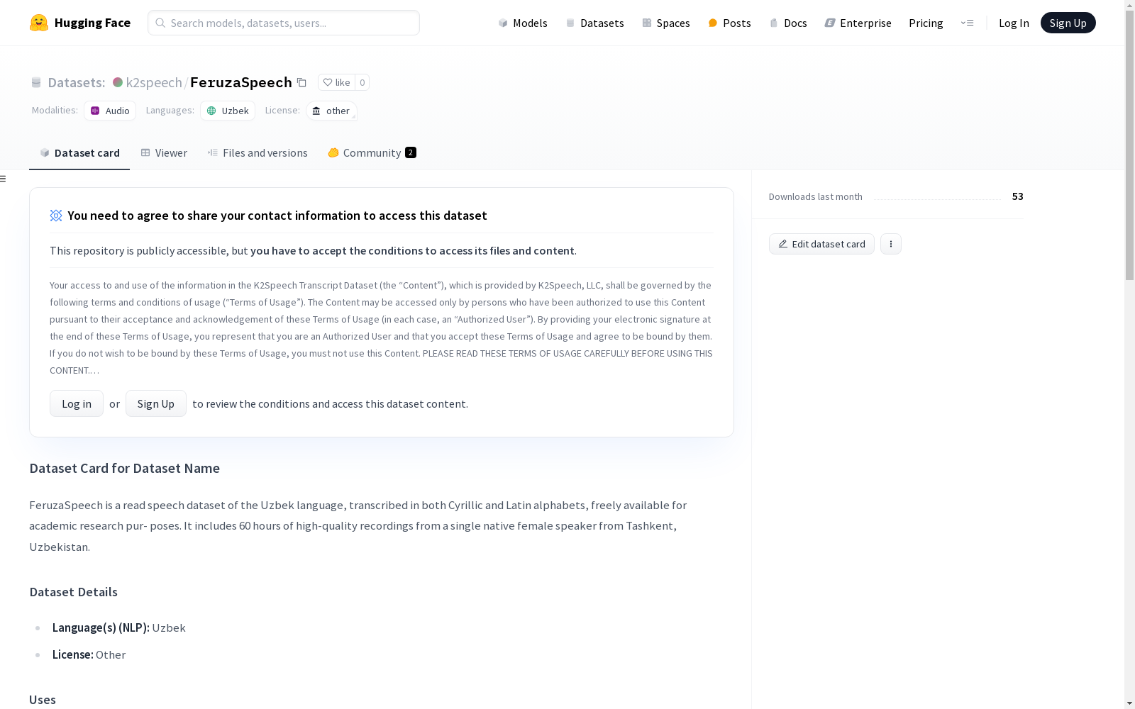The image size is (1135, 709).
Task: Click the Language(s) (NLP) list entry
Action: (119, 627)
